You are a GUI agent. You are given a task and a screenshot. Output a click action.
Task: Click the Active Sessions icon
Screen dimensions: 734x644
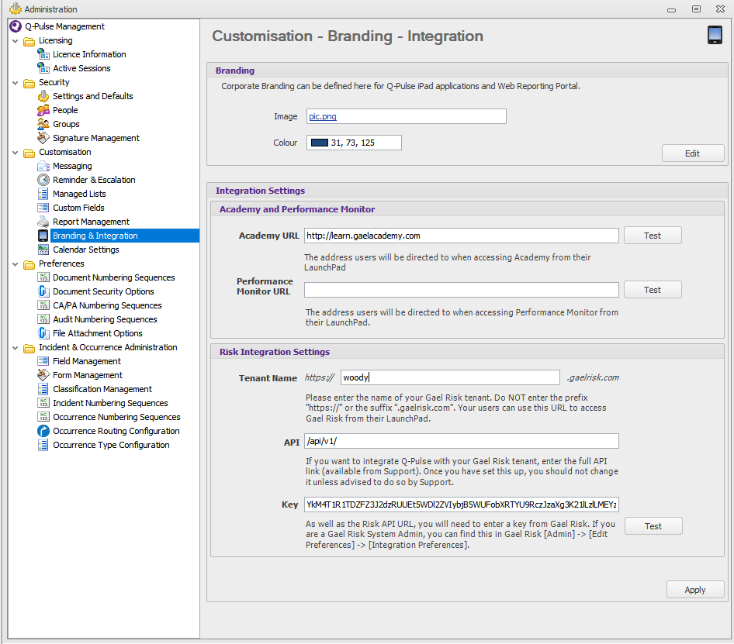(x=43, y=68)
